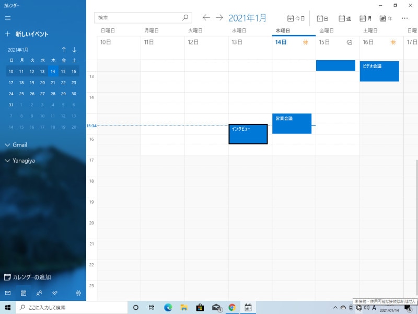Open the more options ellipsis menu
Screen dimensions: 418x314
pyautogui.click(x=404, y=18)
